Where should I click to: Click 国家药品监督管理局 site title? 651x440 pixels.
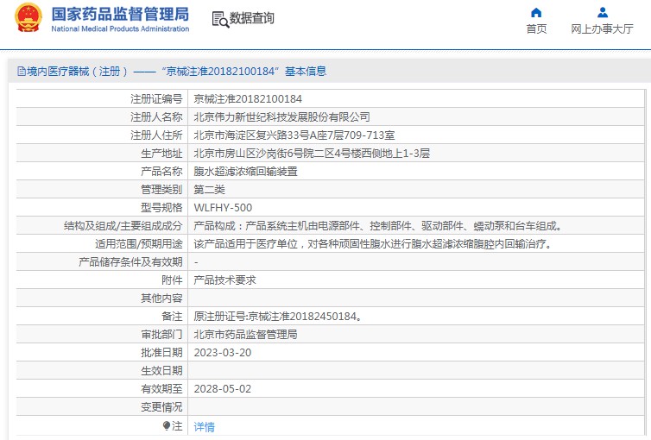pyautogui.click(x=120, y=14)
